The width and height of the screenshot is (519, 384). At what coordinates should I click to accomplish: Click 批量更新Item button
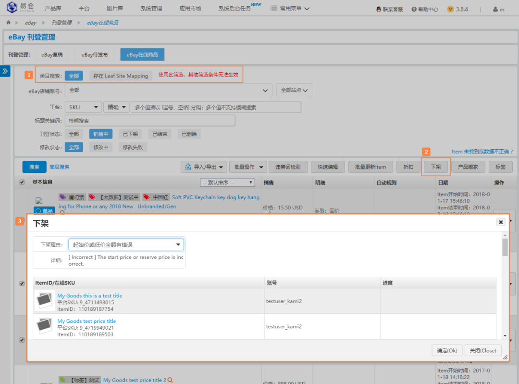point(371,166)
